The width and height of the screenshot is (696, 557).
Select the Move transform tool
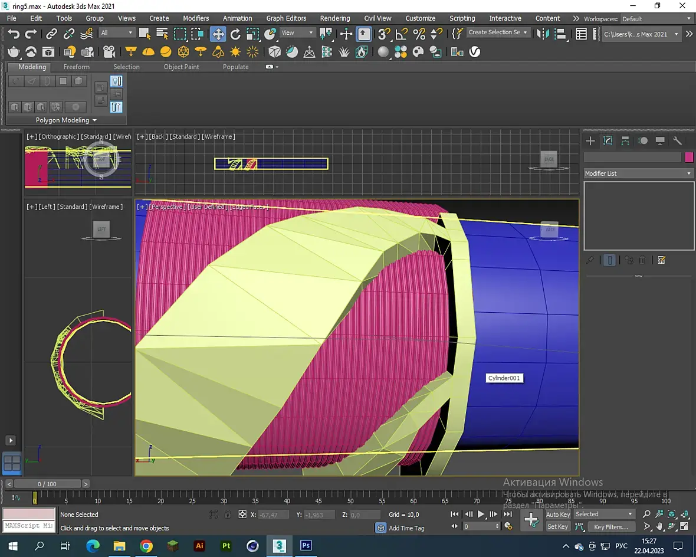click(x=218, y=34)
